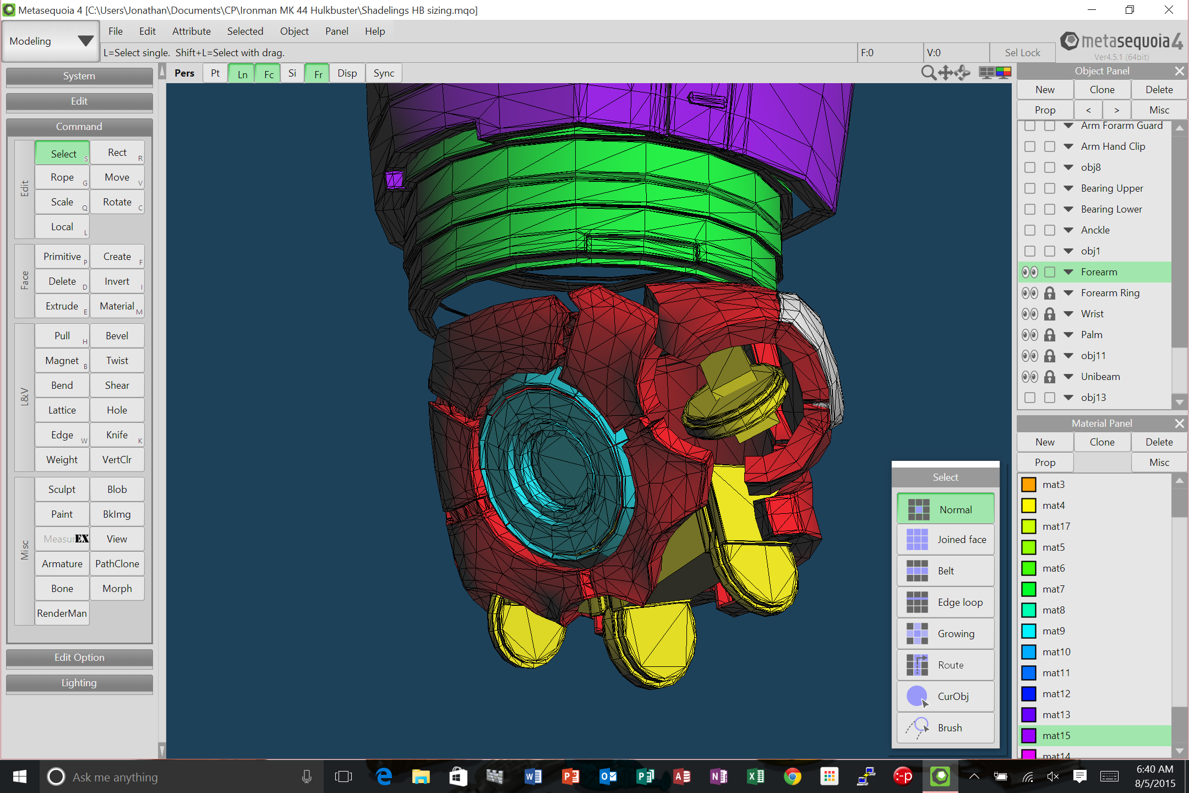Viewport: 1189px width, 793px height.
Task: Open Google Chrome from taskbar
Action: pyautogui.click(x=792, y=776)
